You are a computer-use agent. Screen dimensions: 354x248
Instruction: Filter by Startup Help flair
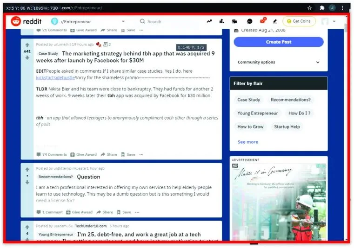287,127
